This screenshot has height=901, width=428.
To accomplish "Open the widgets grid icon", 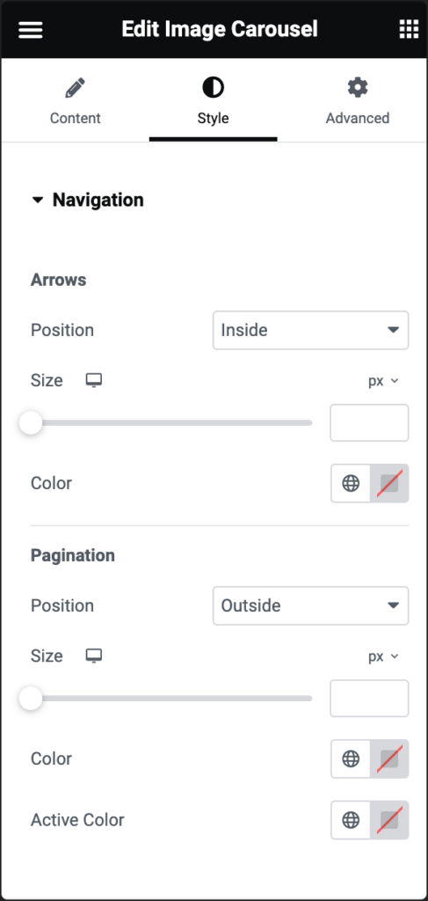I will point(409,29).
